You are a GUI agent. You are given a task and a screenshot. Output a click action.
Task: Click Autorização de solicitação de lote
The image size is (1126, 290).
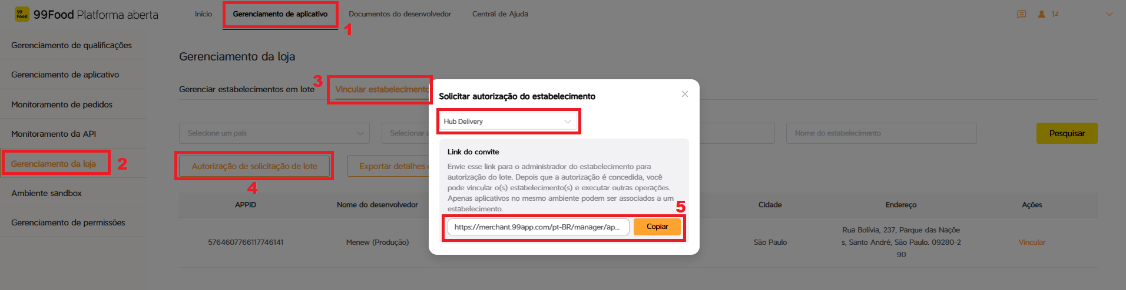(x=254, y=166)
